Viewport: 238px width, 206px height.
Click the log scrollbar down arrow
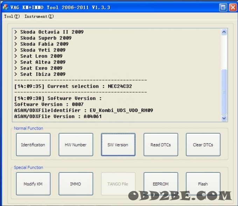pyautogui.click(x=224, y=118)
